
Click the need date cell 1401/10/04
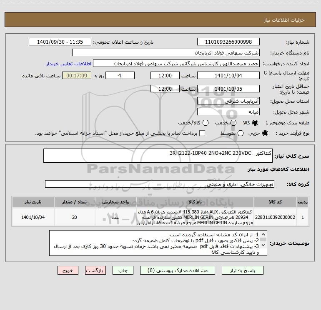(x=33, y=217)
